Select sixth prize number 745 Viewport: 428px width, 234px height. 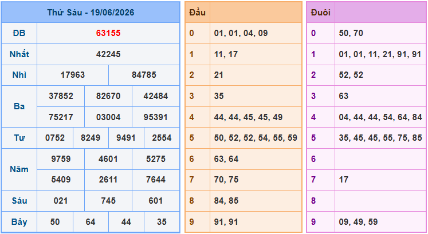click(108, 201)
